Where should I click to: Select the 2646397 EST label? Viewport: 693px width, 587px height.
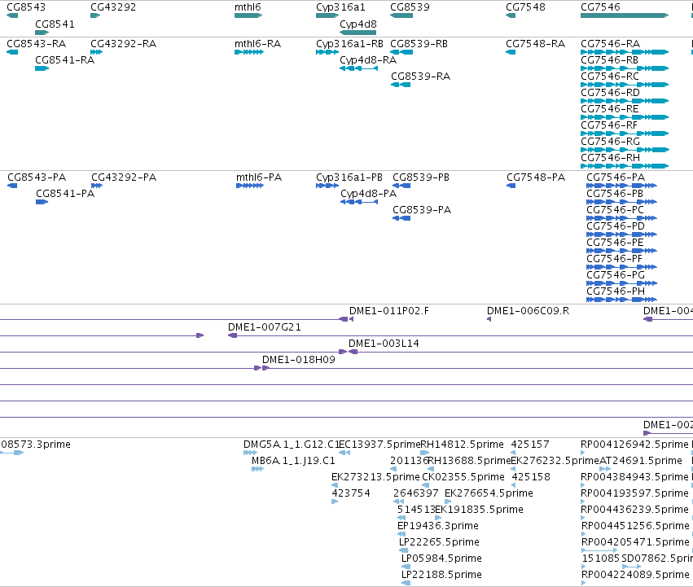(416, 493)
